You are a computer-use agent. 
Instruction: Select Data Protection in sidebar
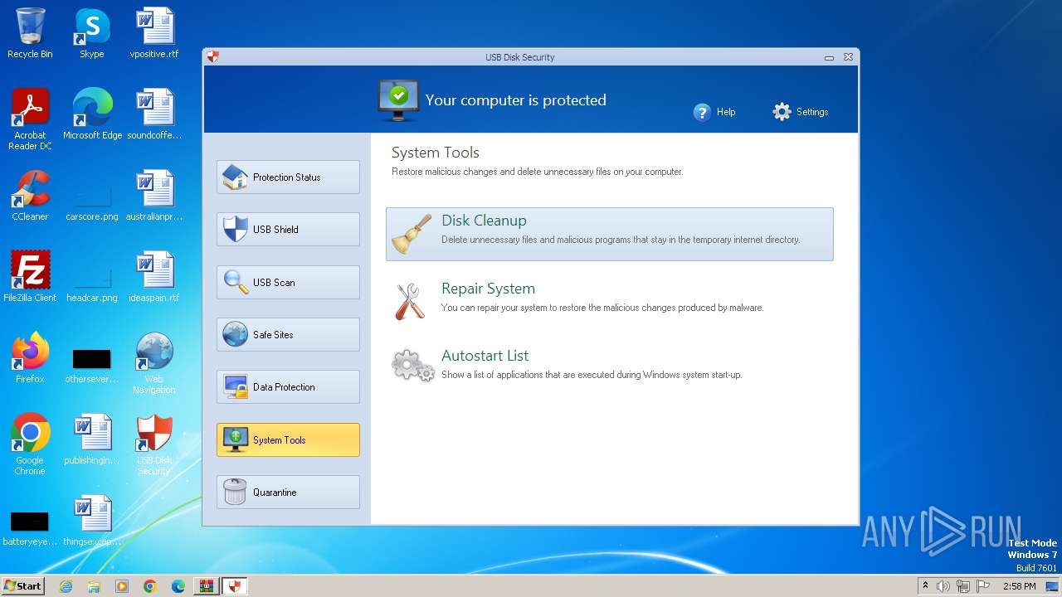tap(288, 386)
